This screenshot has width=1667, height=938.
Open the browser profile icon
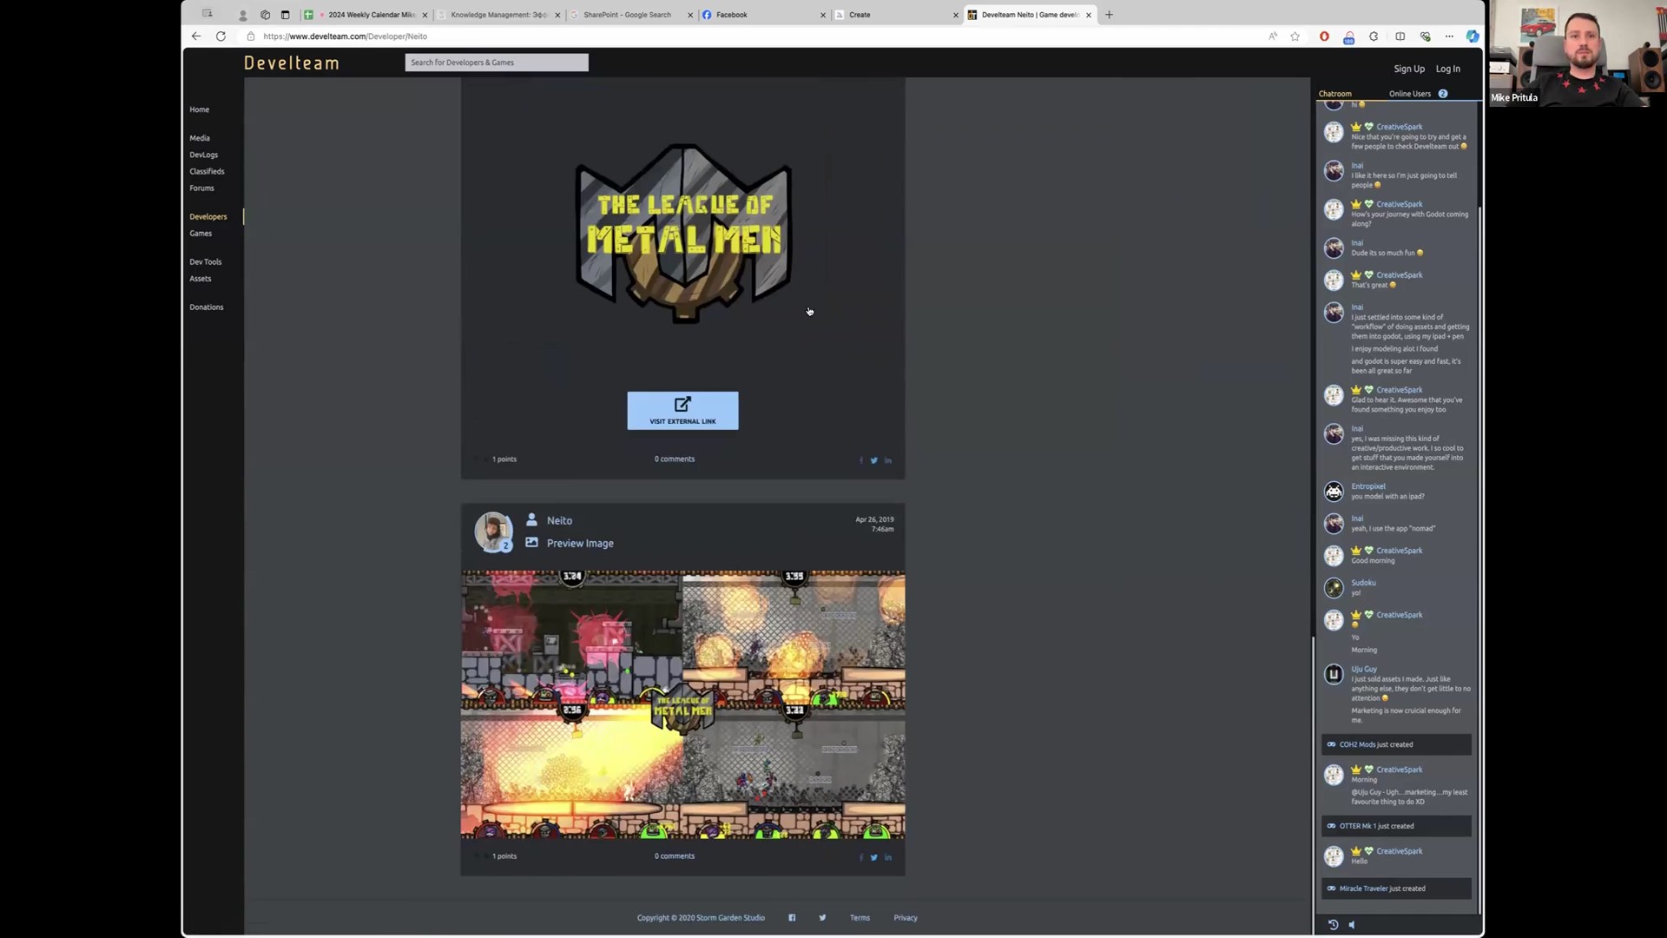(x=243, y=15)
